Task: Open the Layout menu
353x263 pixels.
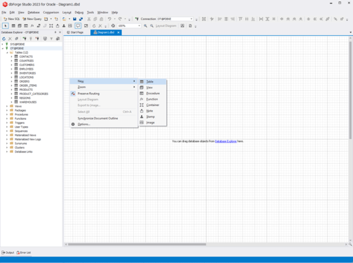Action: pyautogui.click(x=66, y=12)
